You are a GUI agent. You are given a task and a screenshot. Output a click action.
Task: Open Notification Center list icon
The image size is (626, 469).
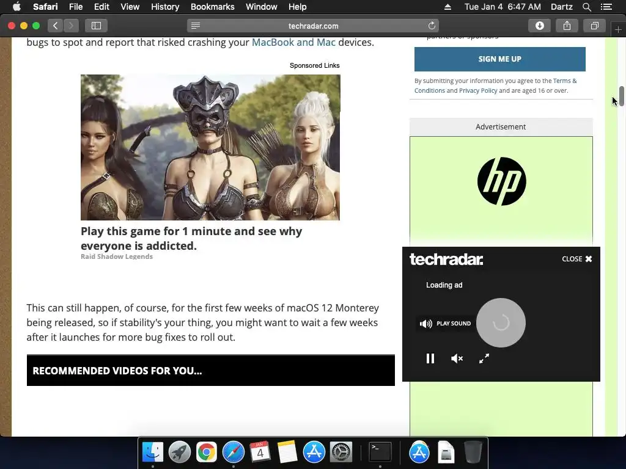(x=606, y=7)
